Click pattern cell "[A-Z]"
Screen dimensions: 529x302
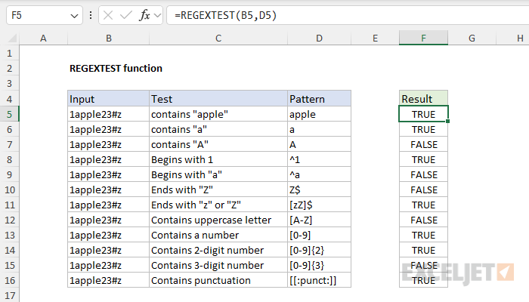click(319, 220)
